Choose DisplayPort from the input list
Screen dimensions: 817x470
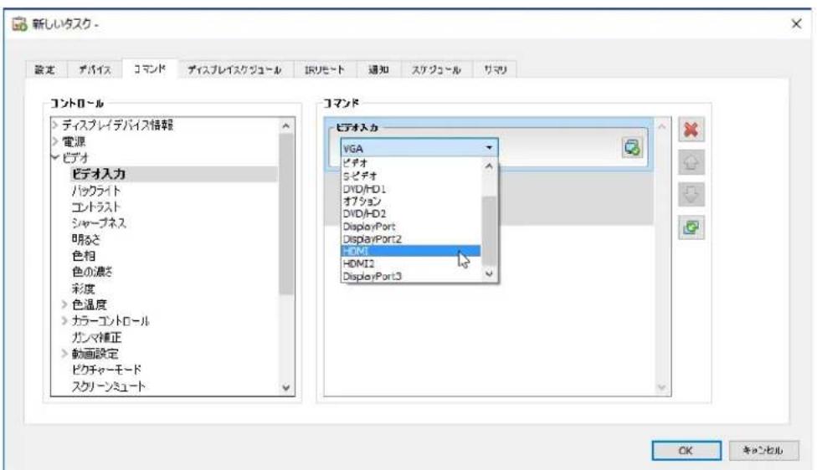click(410, 227)
